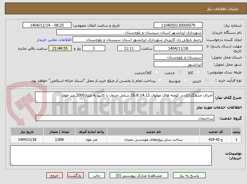Image resolution: width=247 pixels, height=184 pixels.
Task: Click the تعداد / مقدار column header
Action: [59, 132]
